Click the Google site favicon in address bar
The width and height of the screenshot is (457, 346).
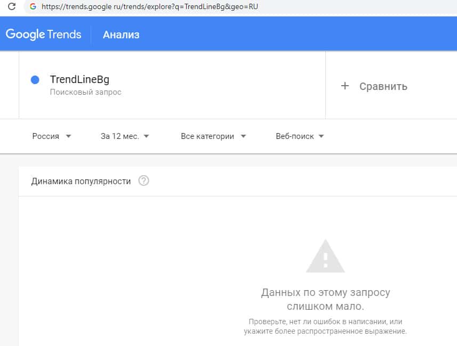[x=33, y=7]
